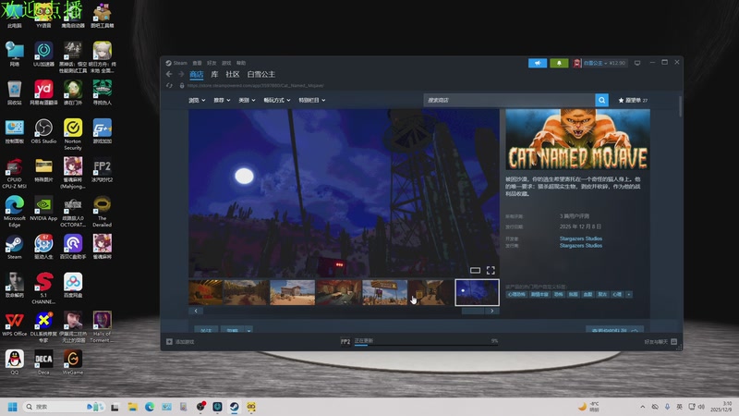Click the plus button after the tags
Viewport: 739px width, 416px height.
(x=629, y=294)
